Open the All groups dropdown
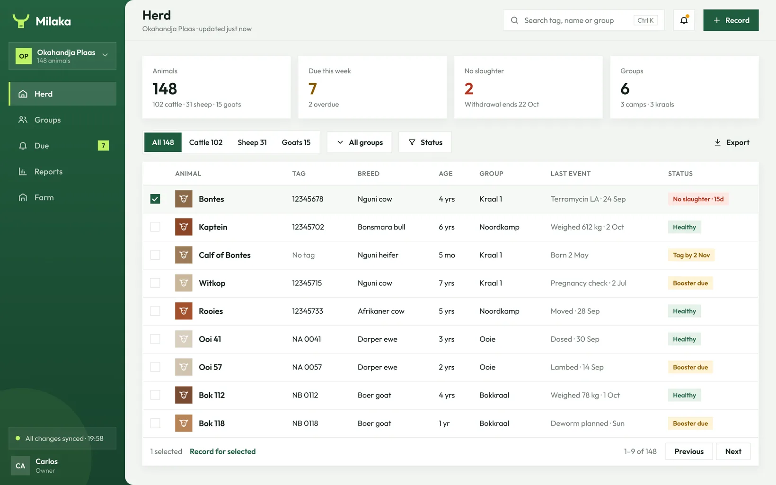 tap(360, 142)
